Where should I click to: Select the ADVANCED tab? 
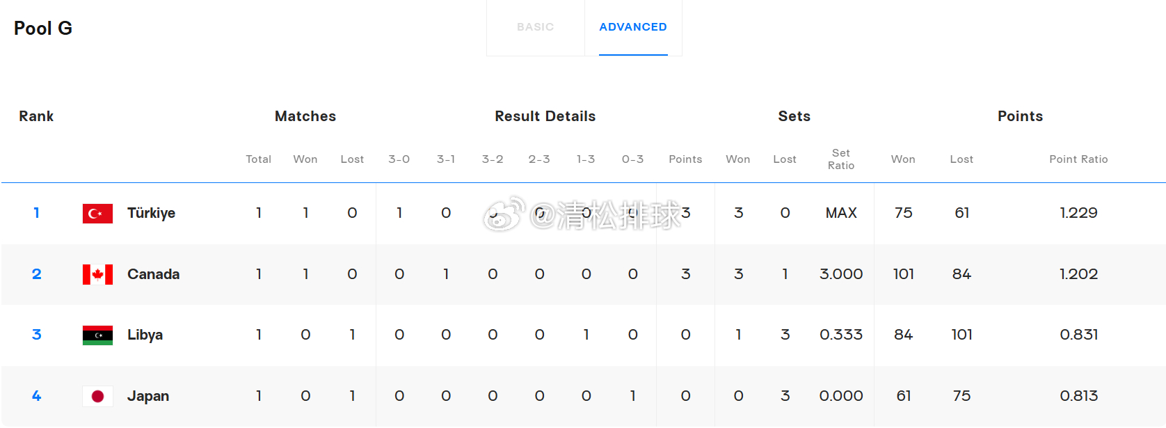632,27
